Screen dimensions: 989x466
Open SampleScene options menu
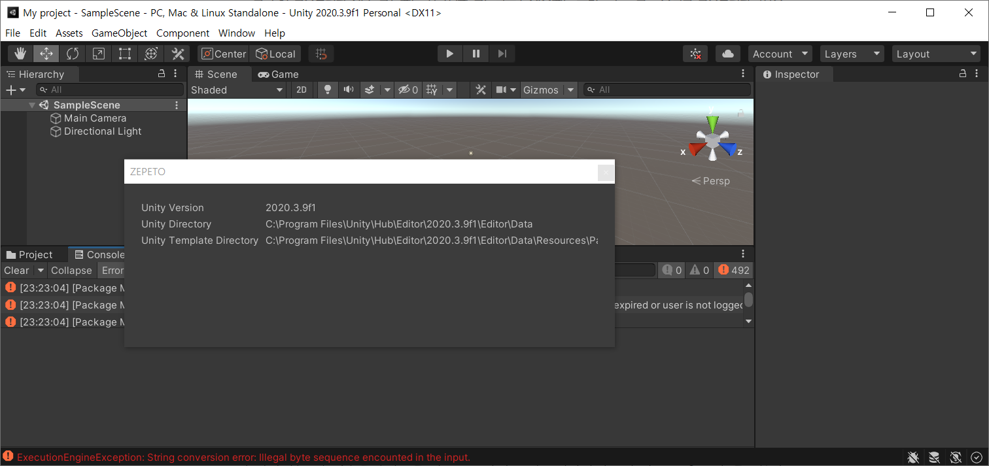(x=177, y=105)
